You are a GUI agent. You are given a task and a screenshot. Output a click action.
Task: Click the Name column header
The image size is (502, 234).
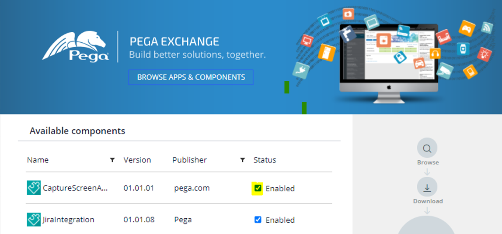click(x=38, y=160)
